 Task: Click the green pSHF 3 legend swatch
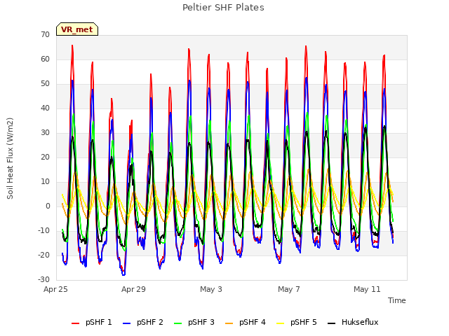[x=177, y=323]
